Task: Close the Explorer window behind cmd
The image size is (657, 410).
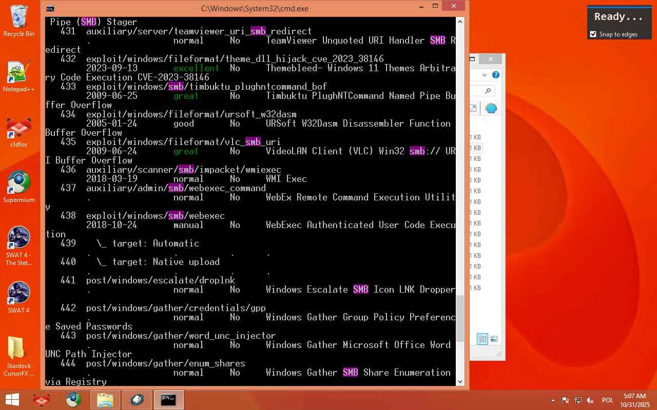Action: coord(491,59)
